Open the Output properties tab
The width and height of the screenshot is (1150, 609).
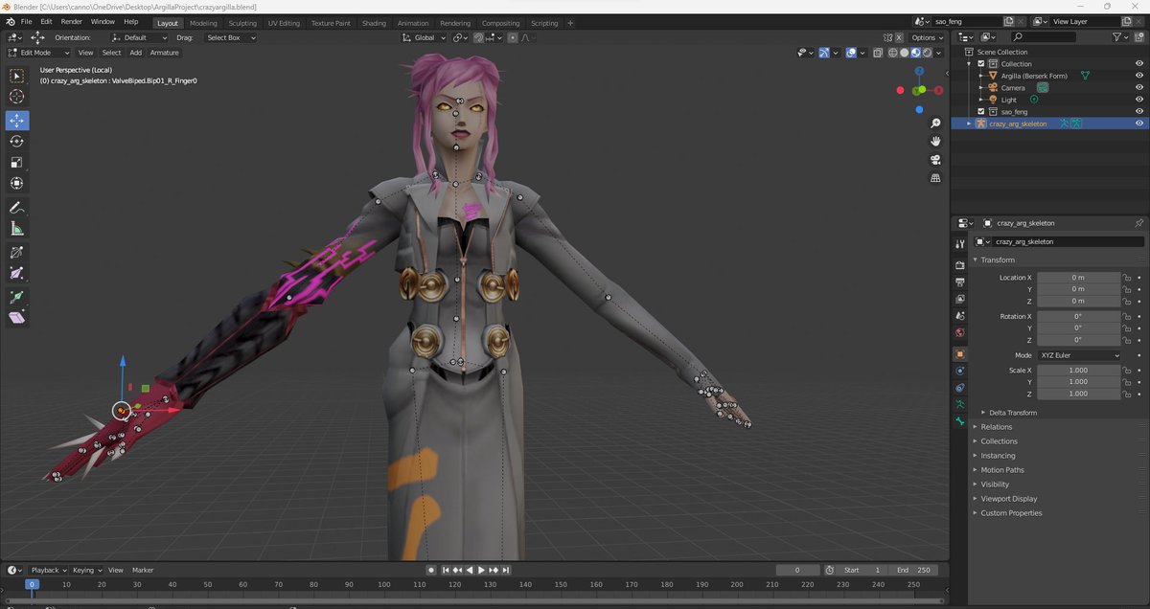click(960, 282)
